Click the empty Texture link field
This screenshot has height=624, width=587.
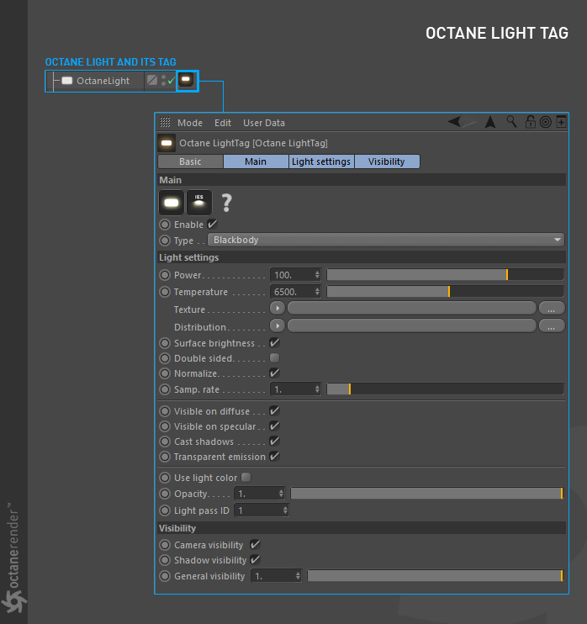coord(412,308)
